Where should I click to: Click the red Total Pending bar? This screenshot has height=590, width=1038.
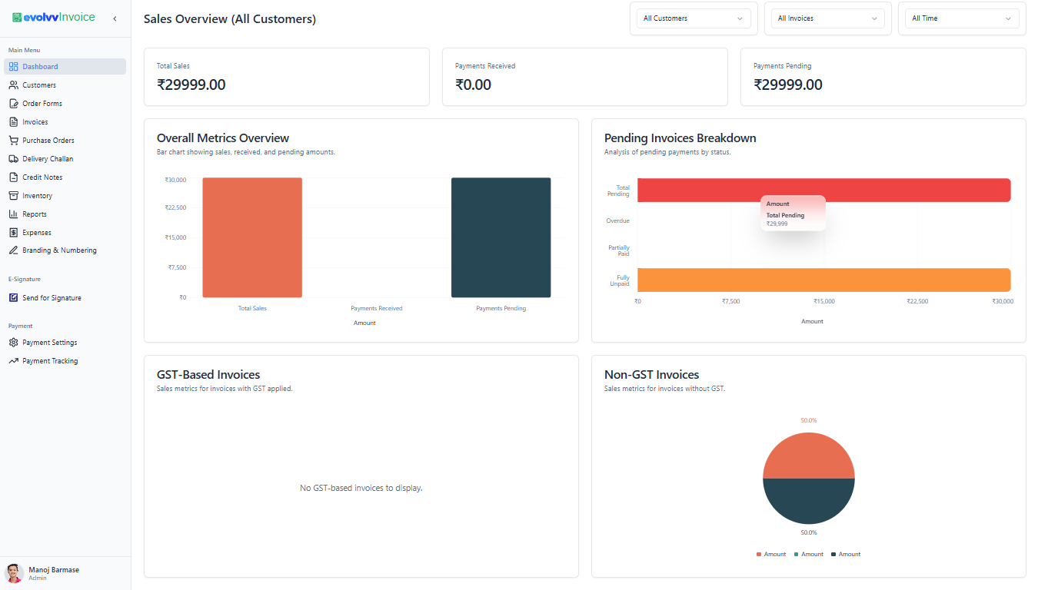tap(824, 190)
